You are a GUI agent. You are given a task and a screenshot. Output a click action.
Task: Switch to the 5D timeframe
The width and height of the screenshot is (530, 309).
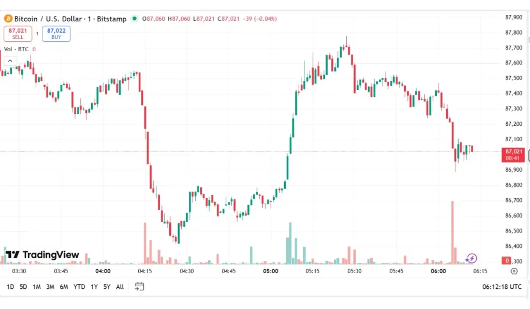pyautogui.click(x=23, y=286)
